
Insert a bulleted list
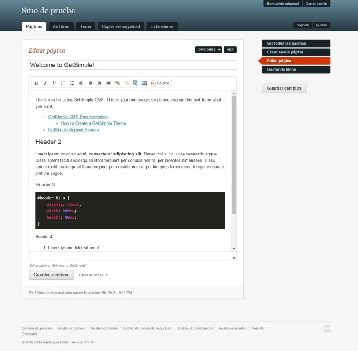72,83
